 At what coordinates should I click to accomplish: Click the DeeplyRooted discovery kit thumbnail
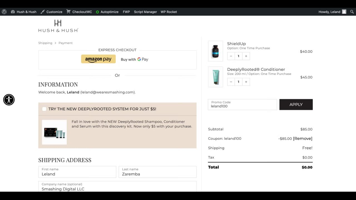pos(54,132)
